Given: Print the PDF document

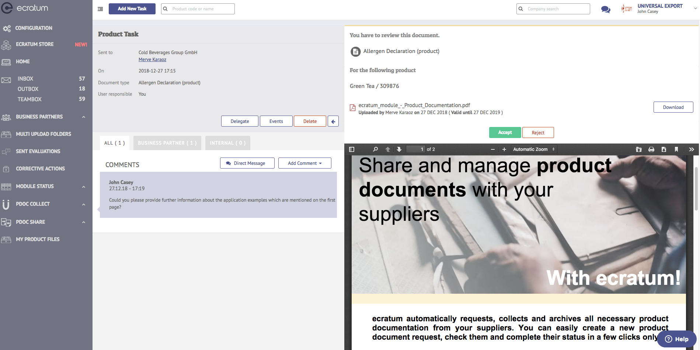Looking at the screenshot, I should (651, 149).
